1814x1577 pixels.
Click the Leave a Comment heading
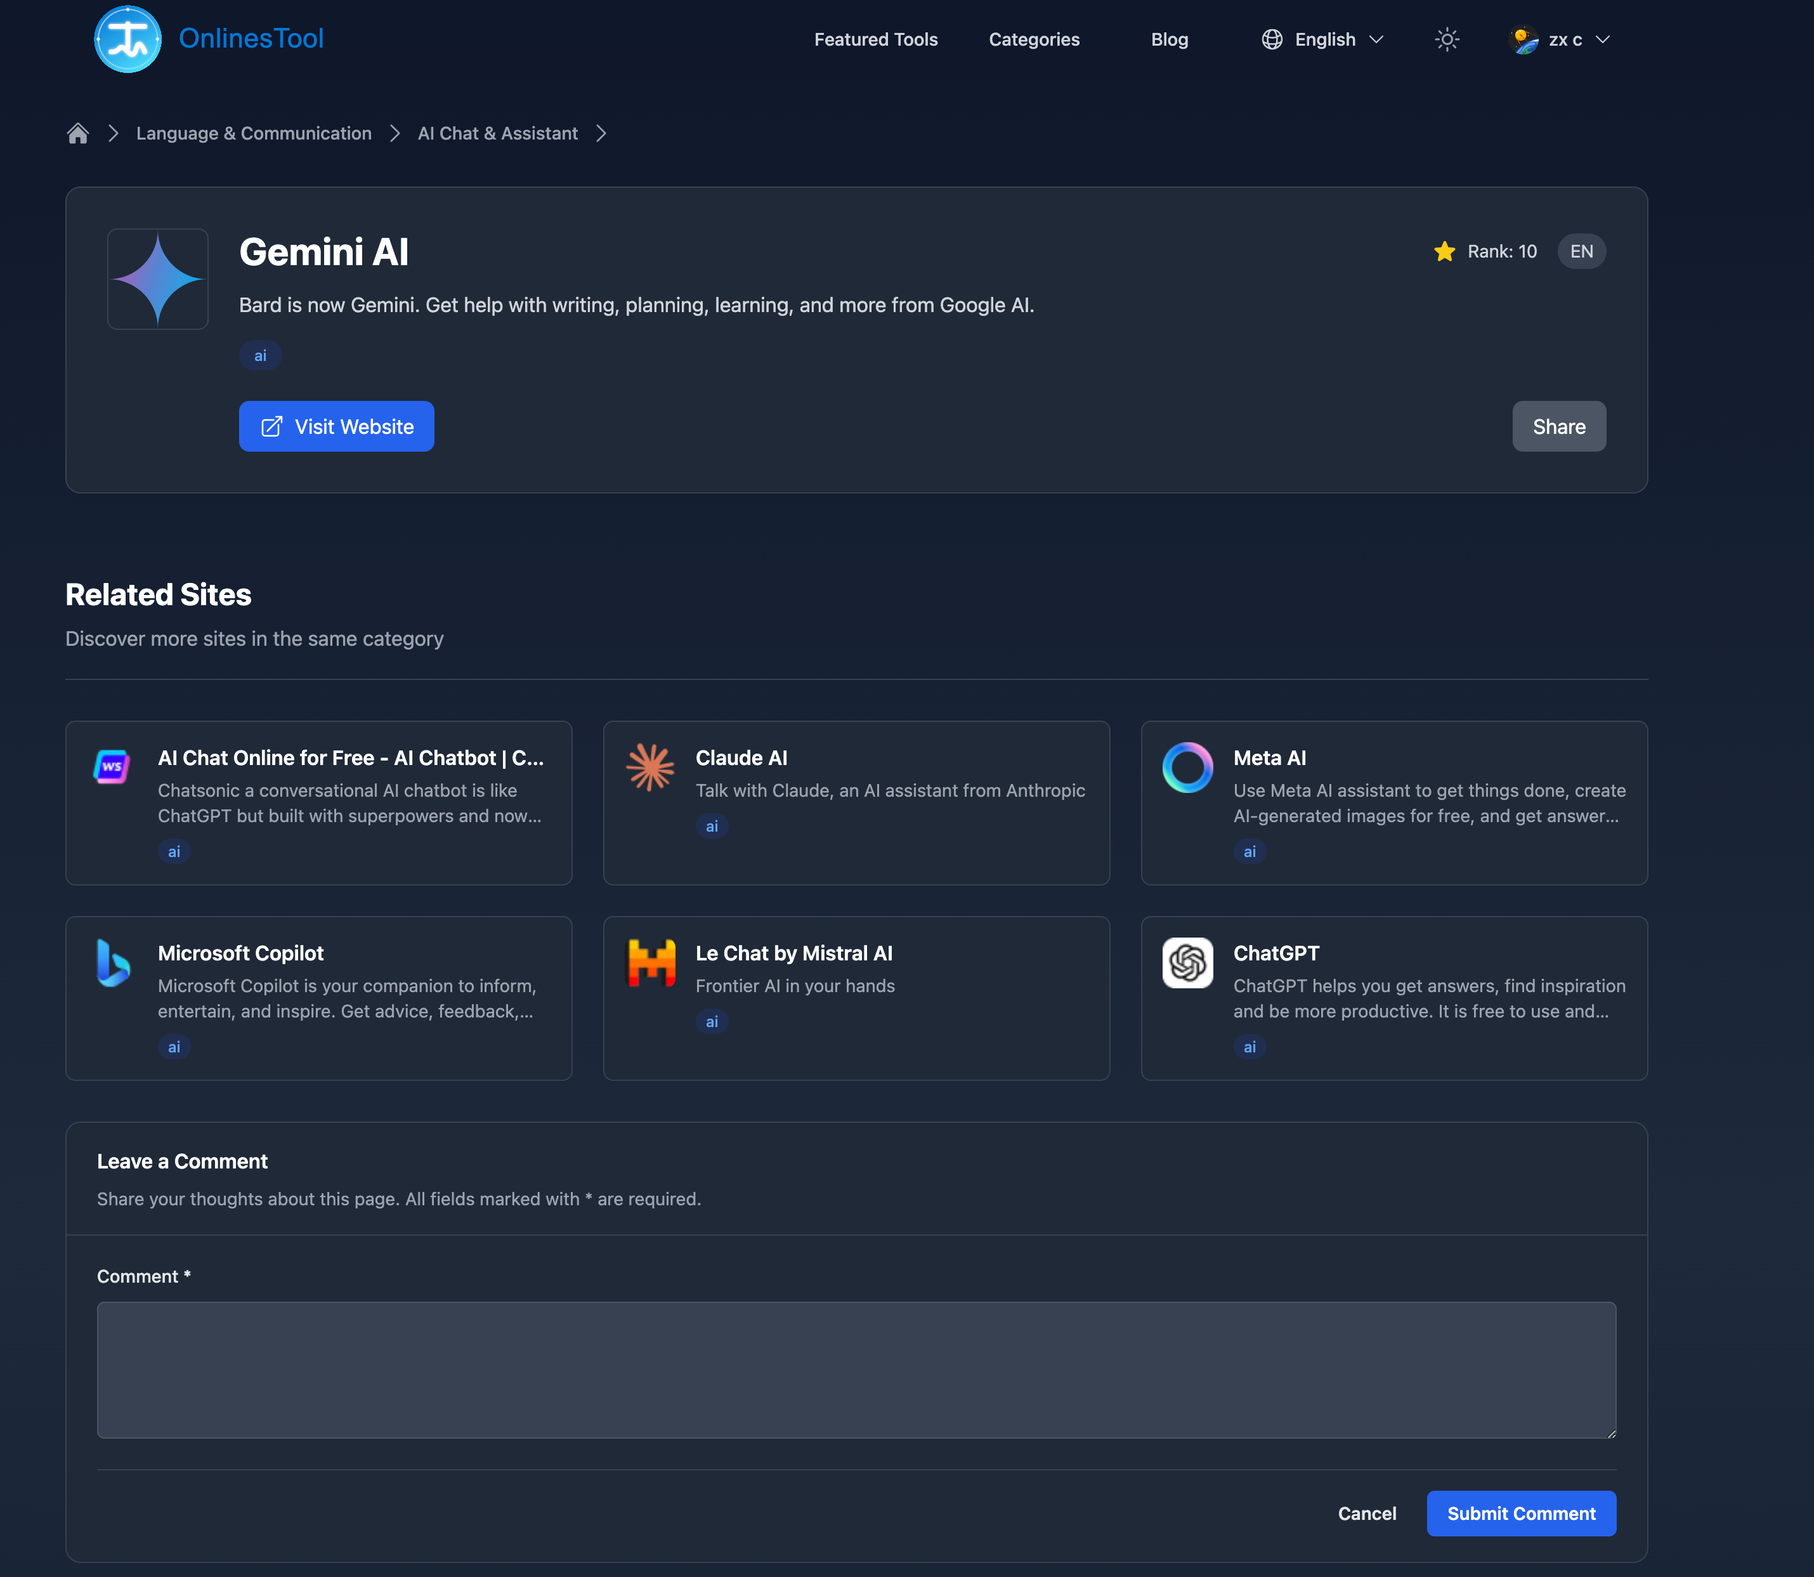point(182,1161)
